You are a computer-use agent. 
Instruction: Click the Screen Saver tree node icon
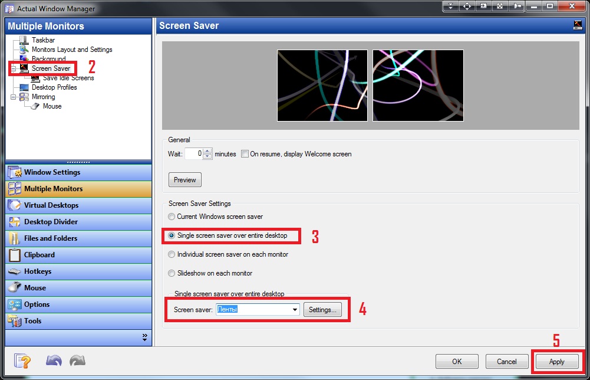point(24,68)
